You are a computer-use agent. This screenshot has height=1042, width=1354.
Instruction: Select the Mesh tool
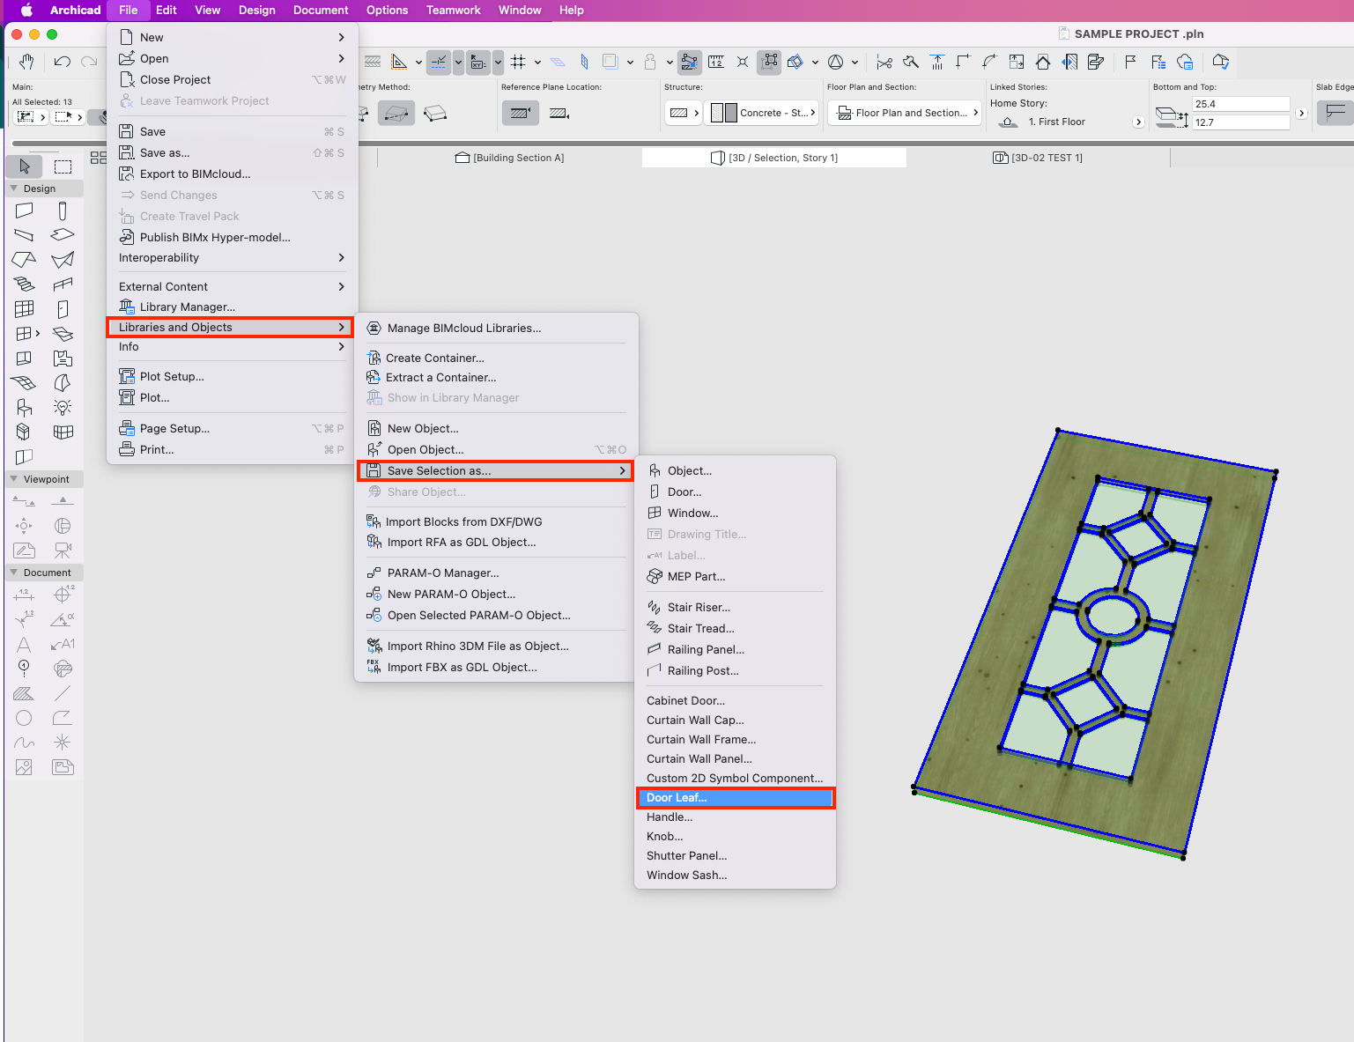(x=25, y=383)
